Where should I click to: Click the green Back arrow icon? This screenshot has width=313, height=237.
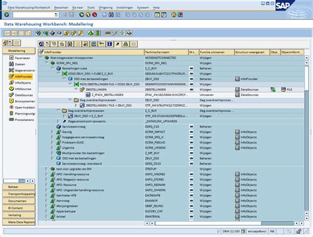tap(81, 14)
